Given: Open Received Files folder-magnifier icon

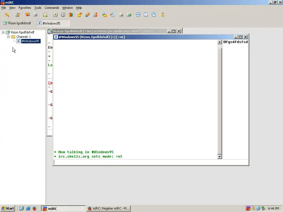Looking at the screenshot, I should click(104, 15).
